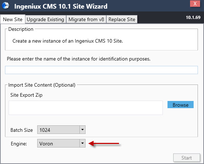
Task: Click the 'Engine:' label
Action: (x=19, y=144)
